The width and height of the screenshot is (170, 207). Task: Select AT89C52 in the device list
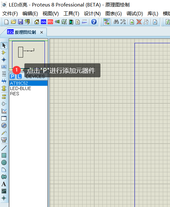pyautogui.click(x=28, y=83)
